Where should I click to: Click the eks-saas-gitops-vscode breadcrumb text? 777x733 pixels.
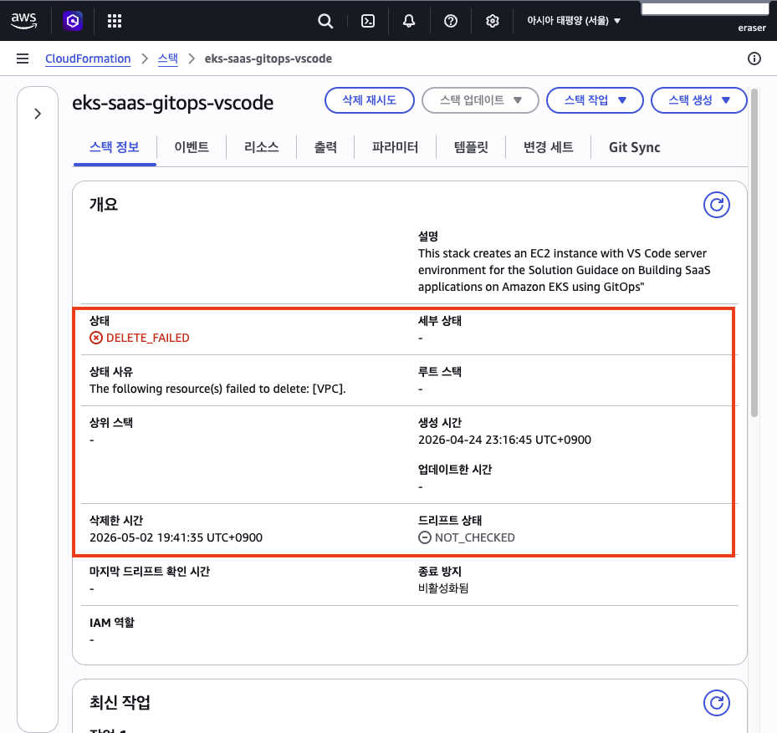point(268,59)
